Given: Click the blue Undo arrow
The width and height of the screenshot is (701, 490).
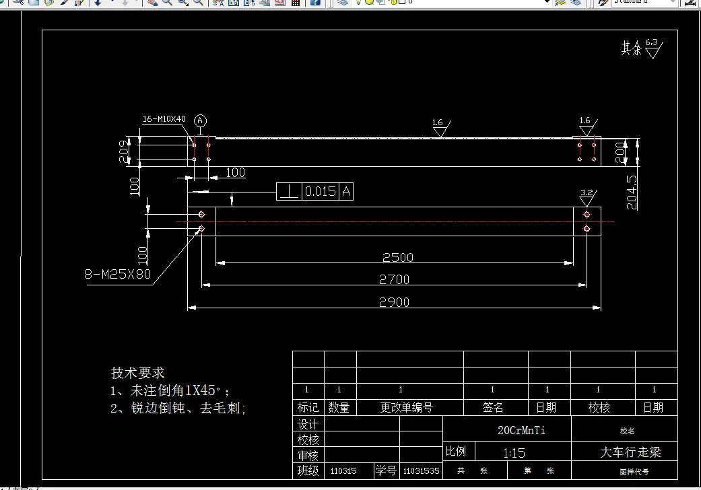Looking at the screenshot, I should (98, 2).
